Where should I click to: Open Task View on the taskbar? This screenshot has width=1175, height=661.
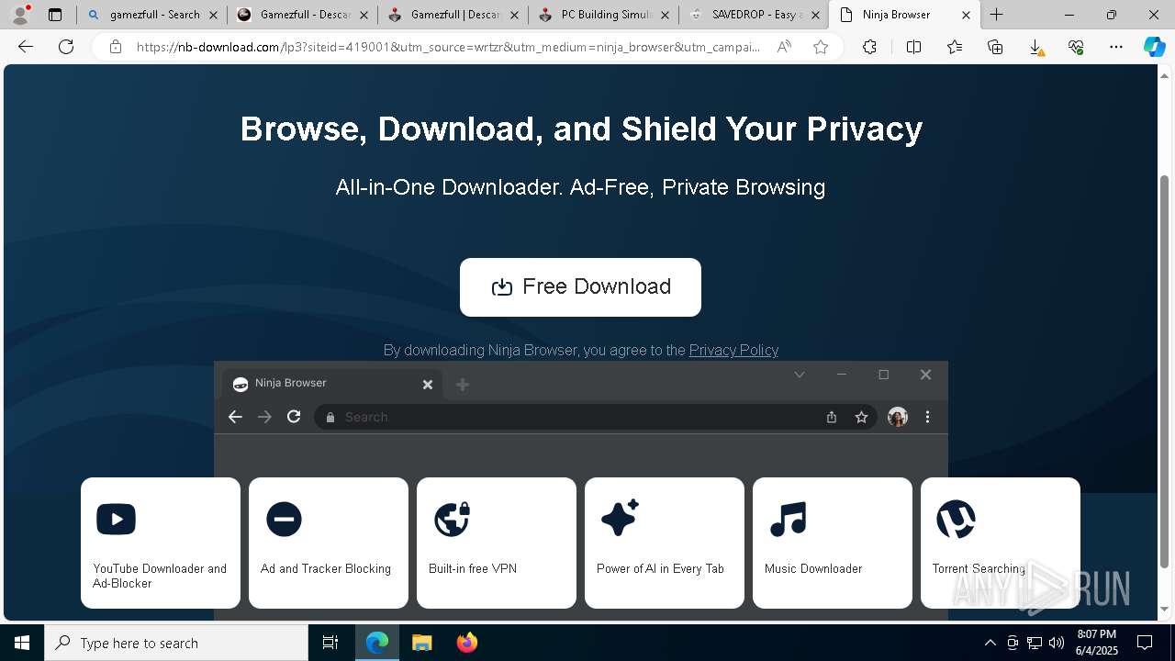click(x=330, y=643)
